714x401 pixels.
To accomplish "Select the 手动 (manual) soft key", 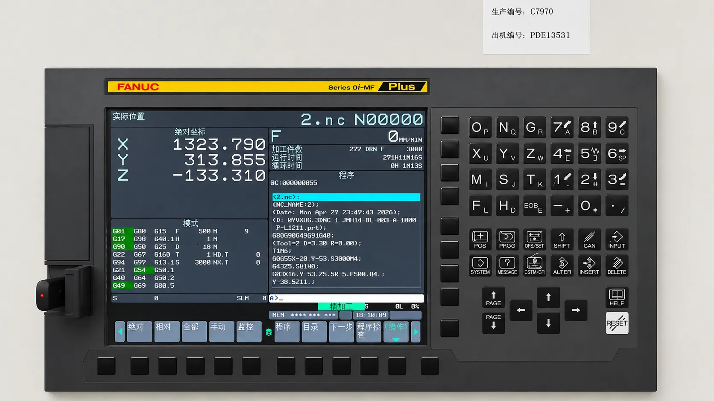I will (x=222, y=331).
